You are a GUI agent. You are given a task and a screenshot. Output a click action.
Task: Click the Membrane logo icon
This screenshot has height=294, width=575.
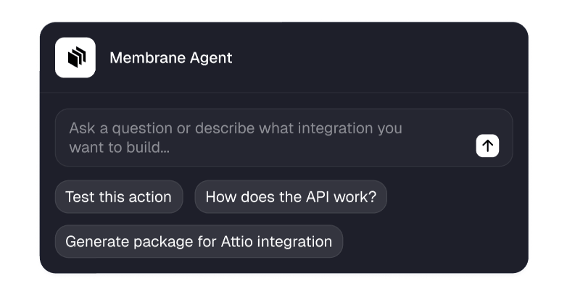coord(75,57)
